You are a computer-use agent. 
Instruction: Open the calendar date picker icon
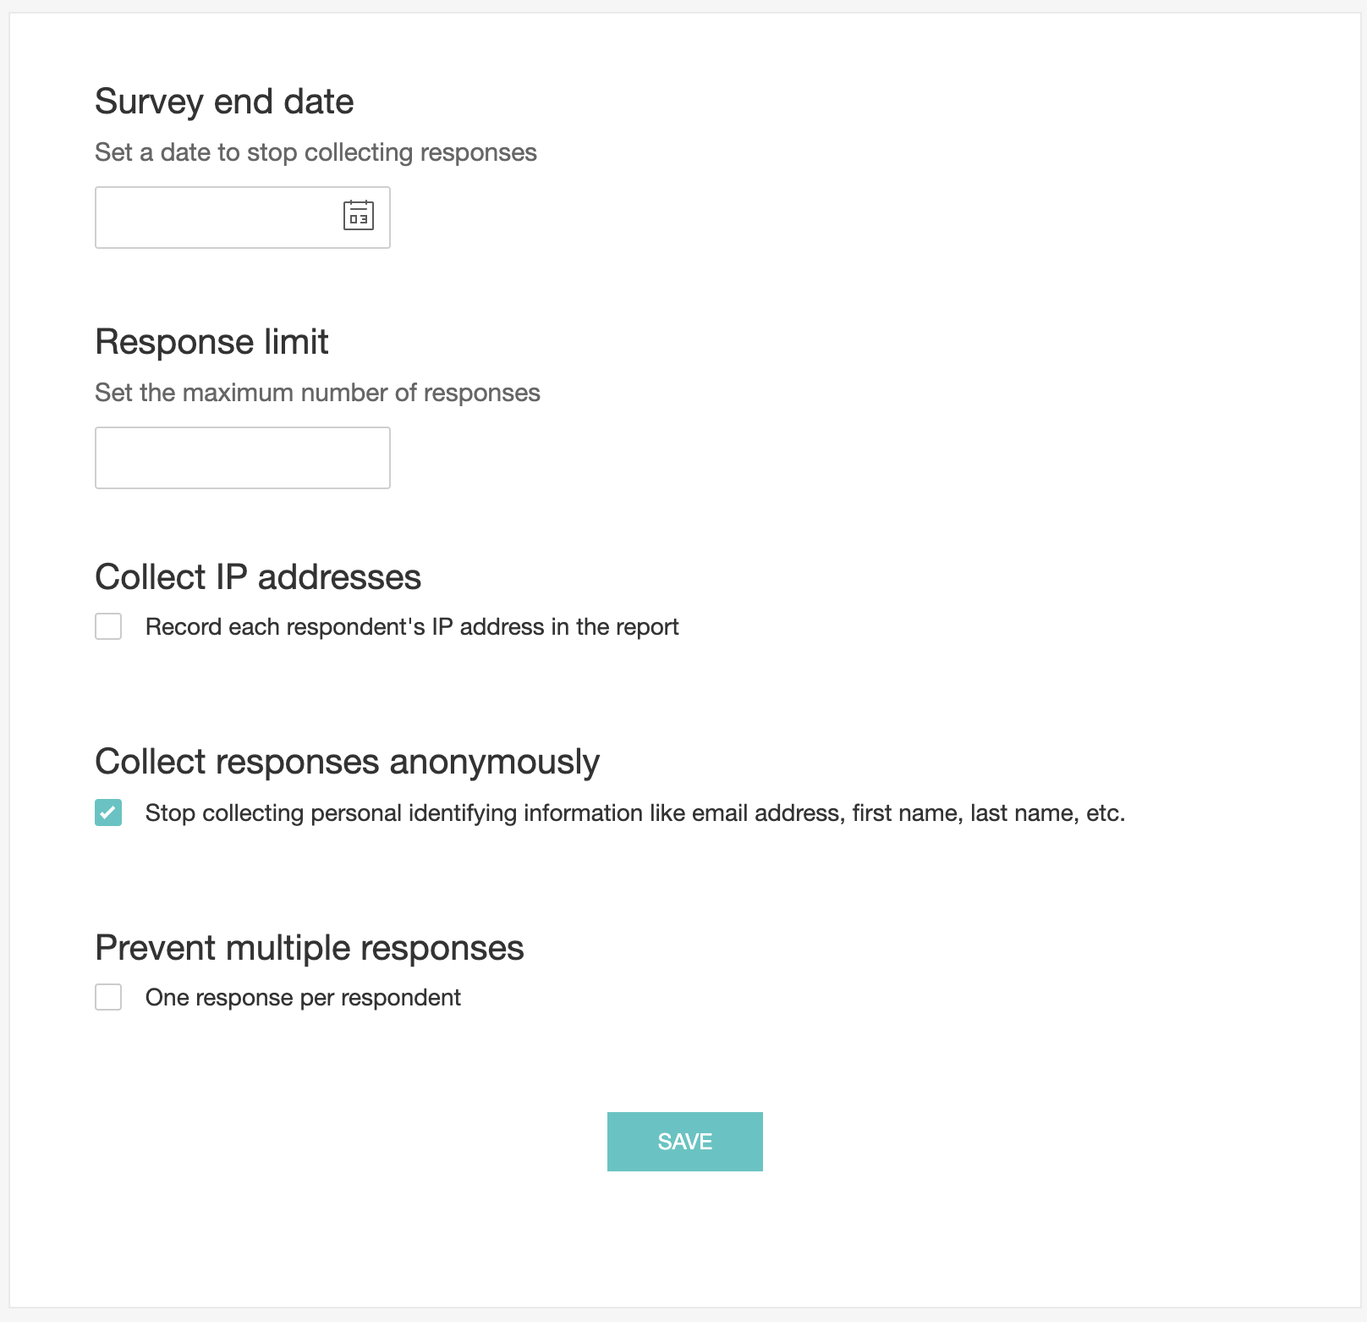click(x=358, y=216)
